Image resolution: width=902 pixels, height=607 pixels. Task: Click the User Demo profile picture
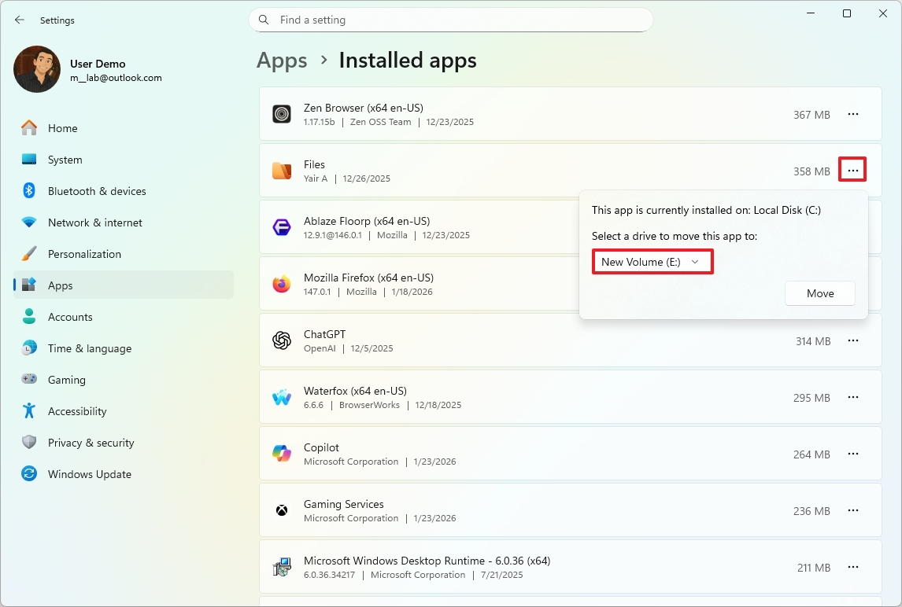37,69
